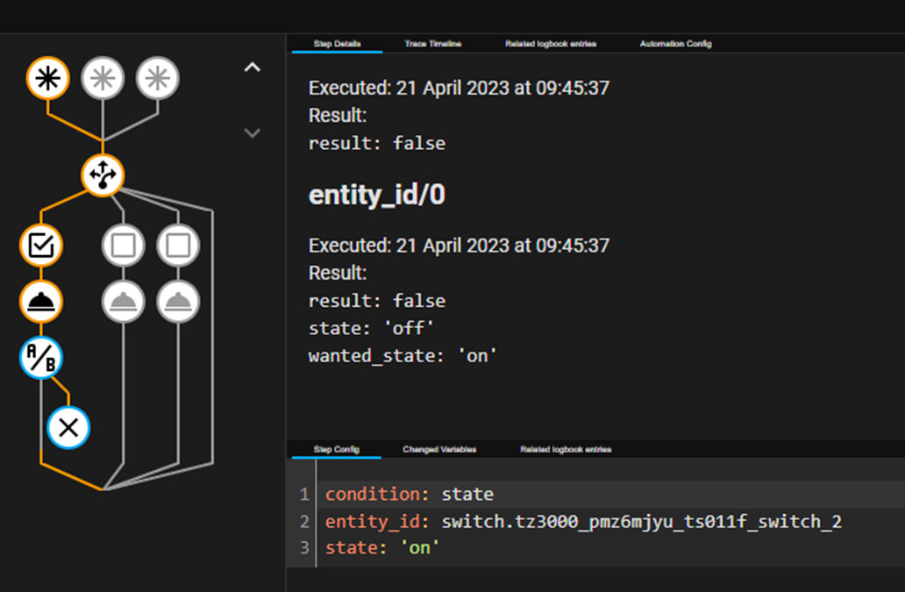Select the choose branch node icon
Viewport: 905px width, 592px height.
pyautogui.click(x=103, y=175)
